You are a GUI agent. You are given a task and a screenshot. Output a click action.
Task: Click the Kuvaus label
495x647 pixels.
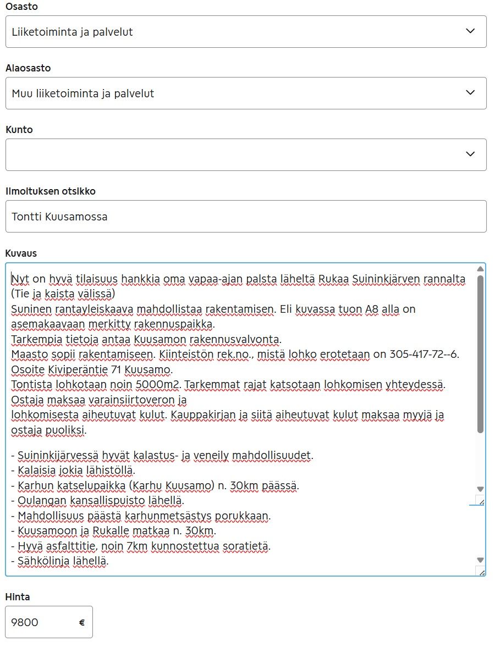(20, 253)
